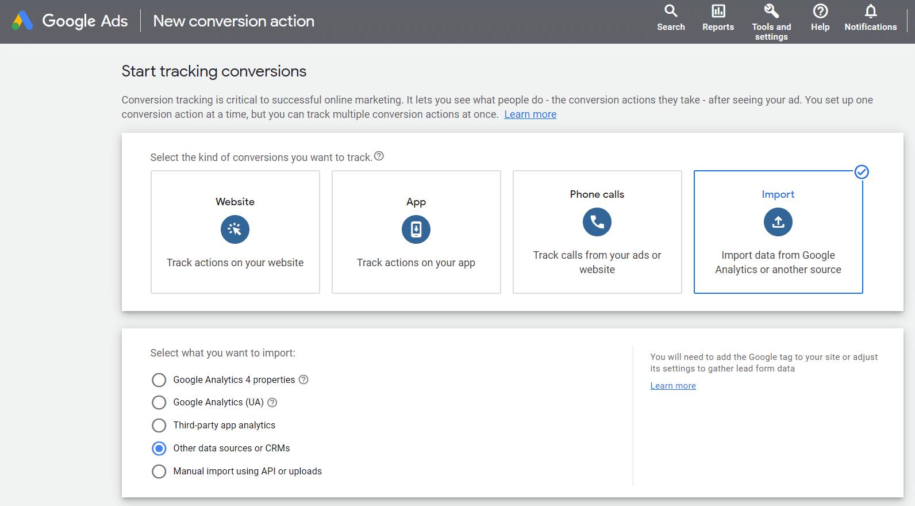Open the Search tool in header

coord(671,11)
